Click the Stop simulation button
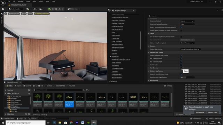223x125 pixels. (x=56, y=9)
